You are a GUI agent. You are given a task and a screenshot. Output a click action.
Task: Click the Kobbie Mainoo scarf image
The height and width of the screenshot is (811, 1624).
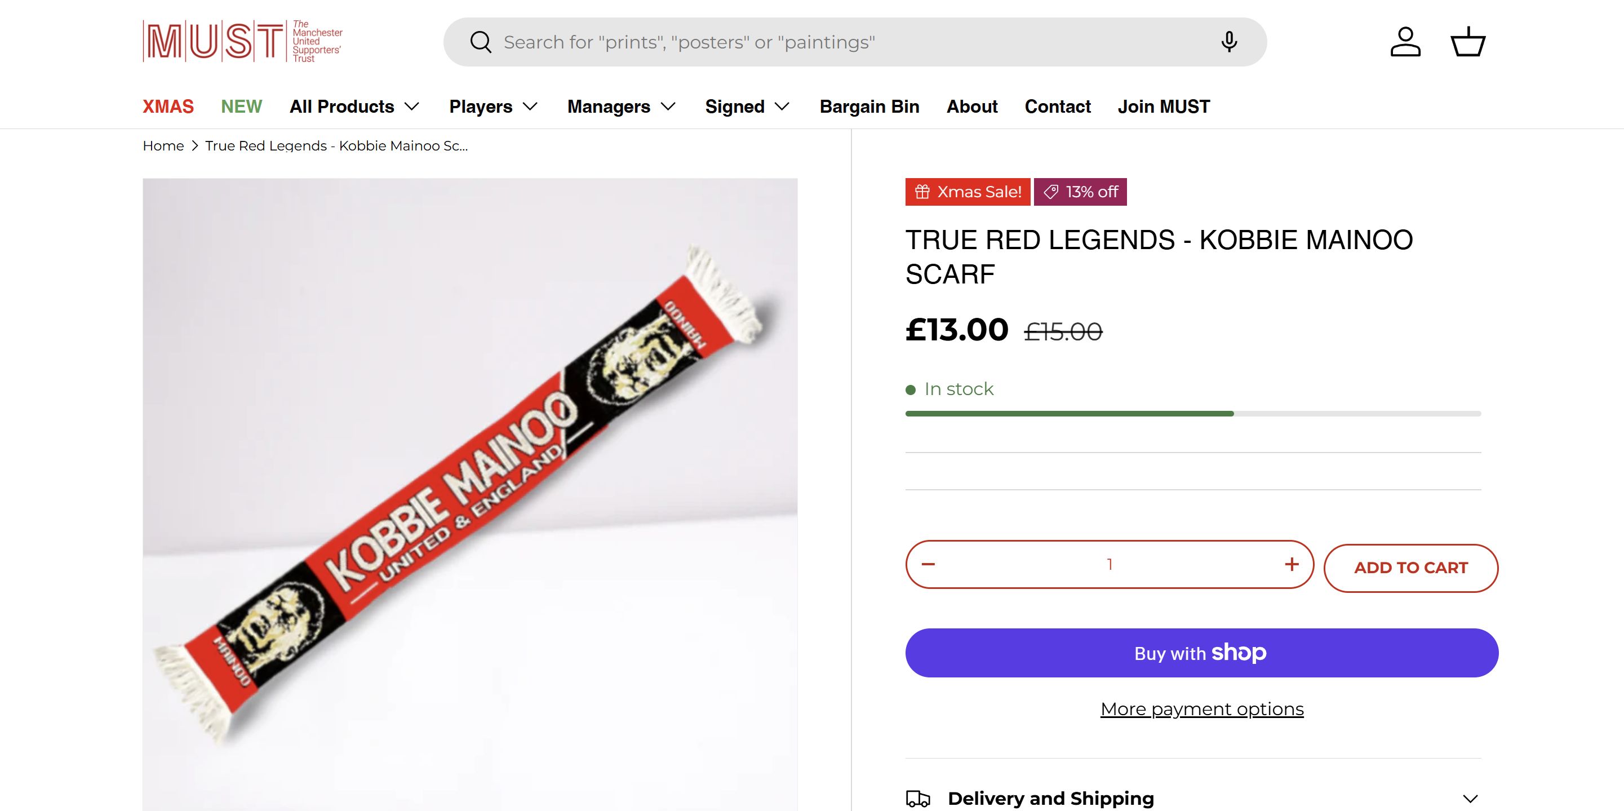coord(469,492)
